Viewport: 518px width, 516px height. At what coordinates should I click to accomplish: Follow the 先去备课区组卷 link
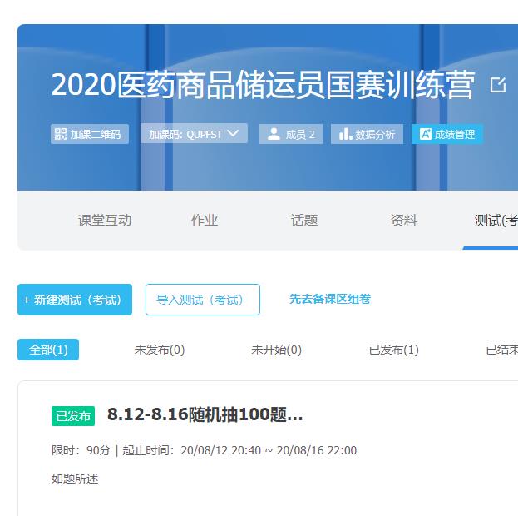coord(330,299)
